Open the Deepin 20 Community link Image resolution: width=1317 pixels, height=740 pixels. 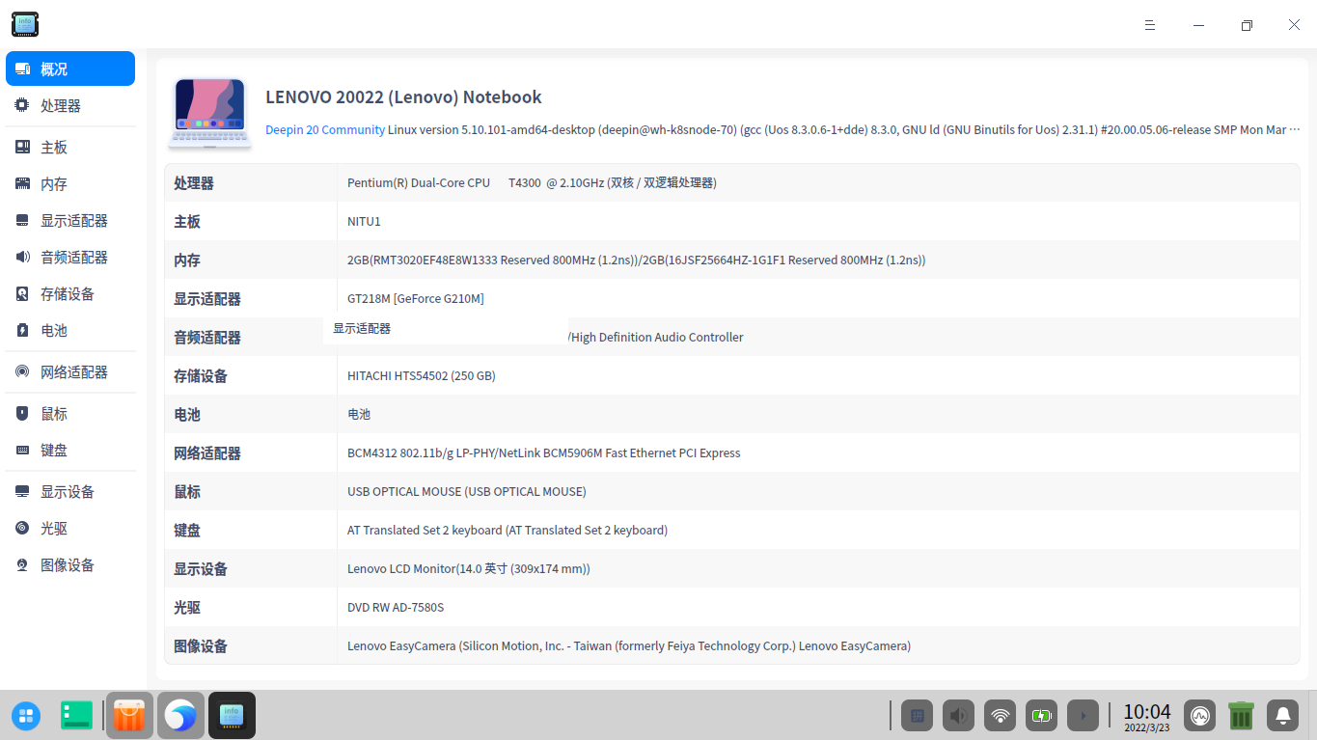[x=325, y=129]
